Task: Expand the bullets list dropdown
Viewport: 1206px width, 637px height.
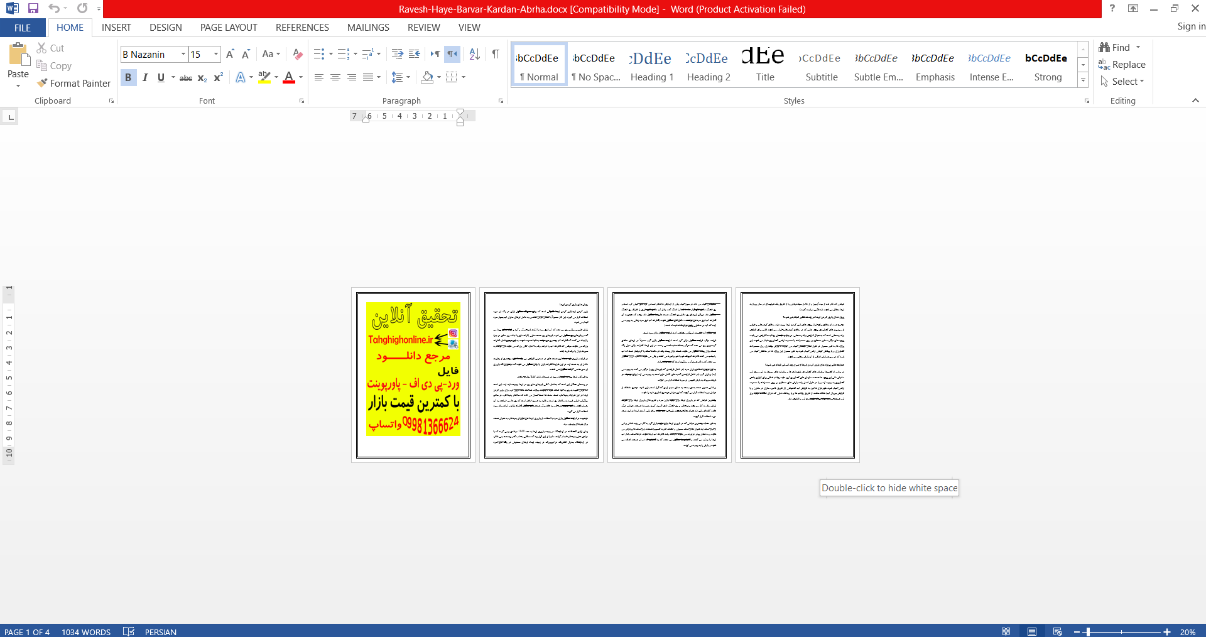Action: (330, 54)
